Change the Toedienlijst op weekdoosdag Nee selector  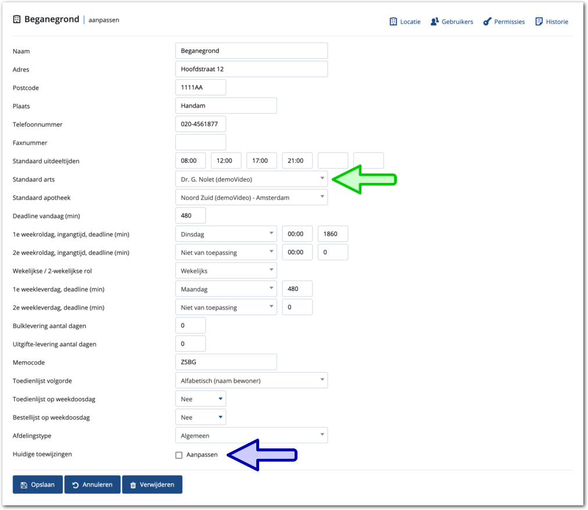coord(200,400)
